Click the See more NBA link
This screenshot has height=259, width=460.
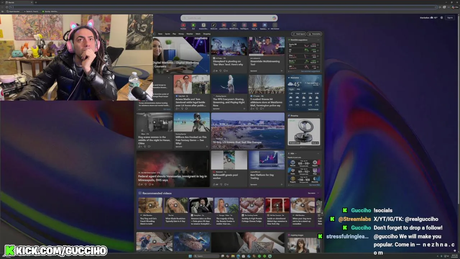click(314, 185)
